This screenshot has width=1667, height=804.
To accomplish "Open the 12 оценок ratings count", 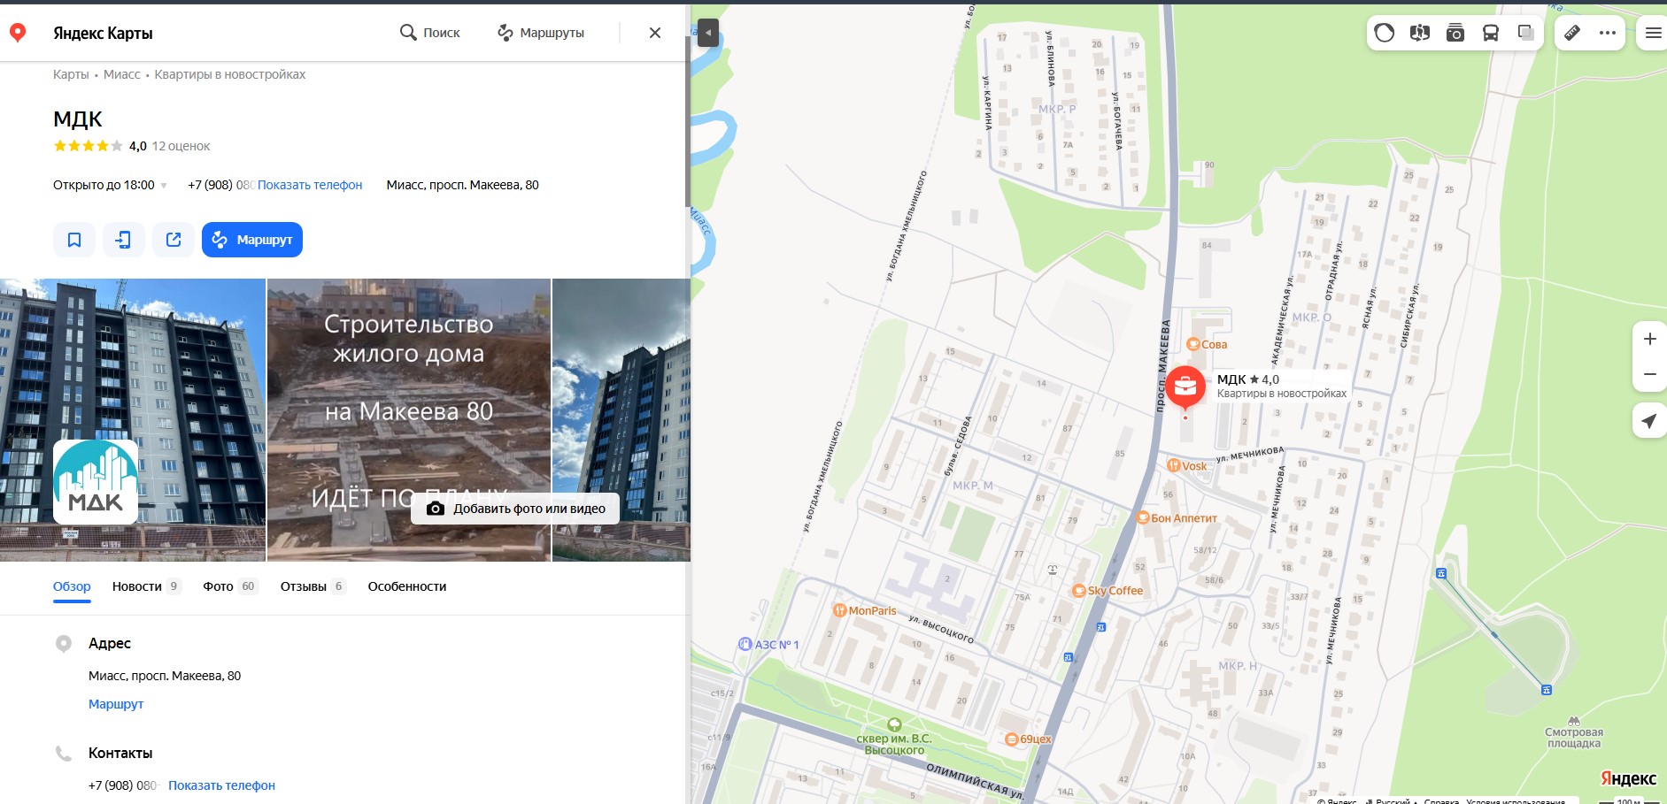I will coord(181,146).
